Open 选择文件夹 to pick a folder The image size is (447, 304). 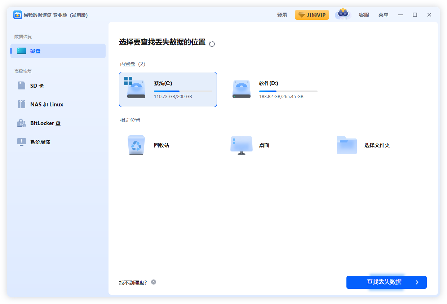coord(346,145)
